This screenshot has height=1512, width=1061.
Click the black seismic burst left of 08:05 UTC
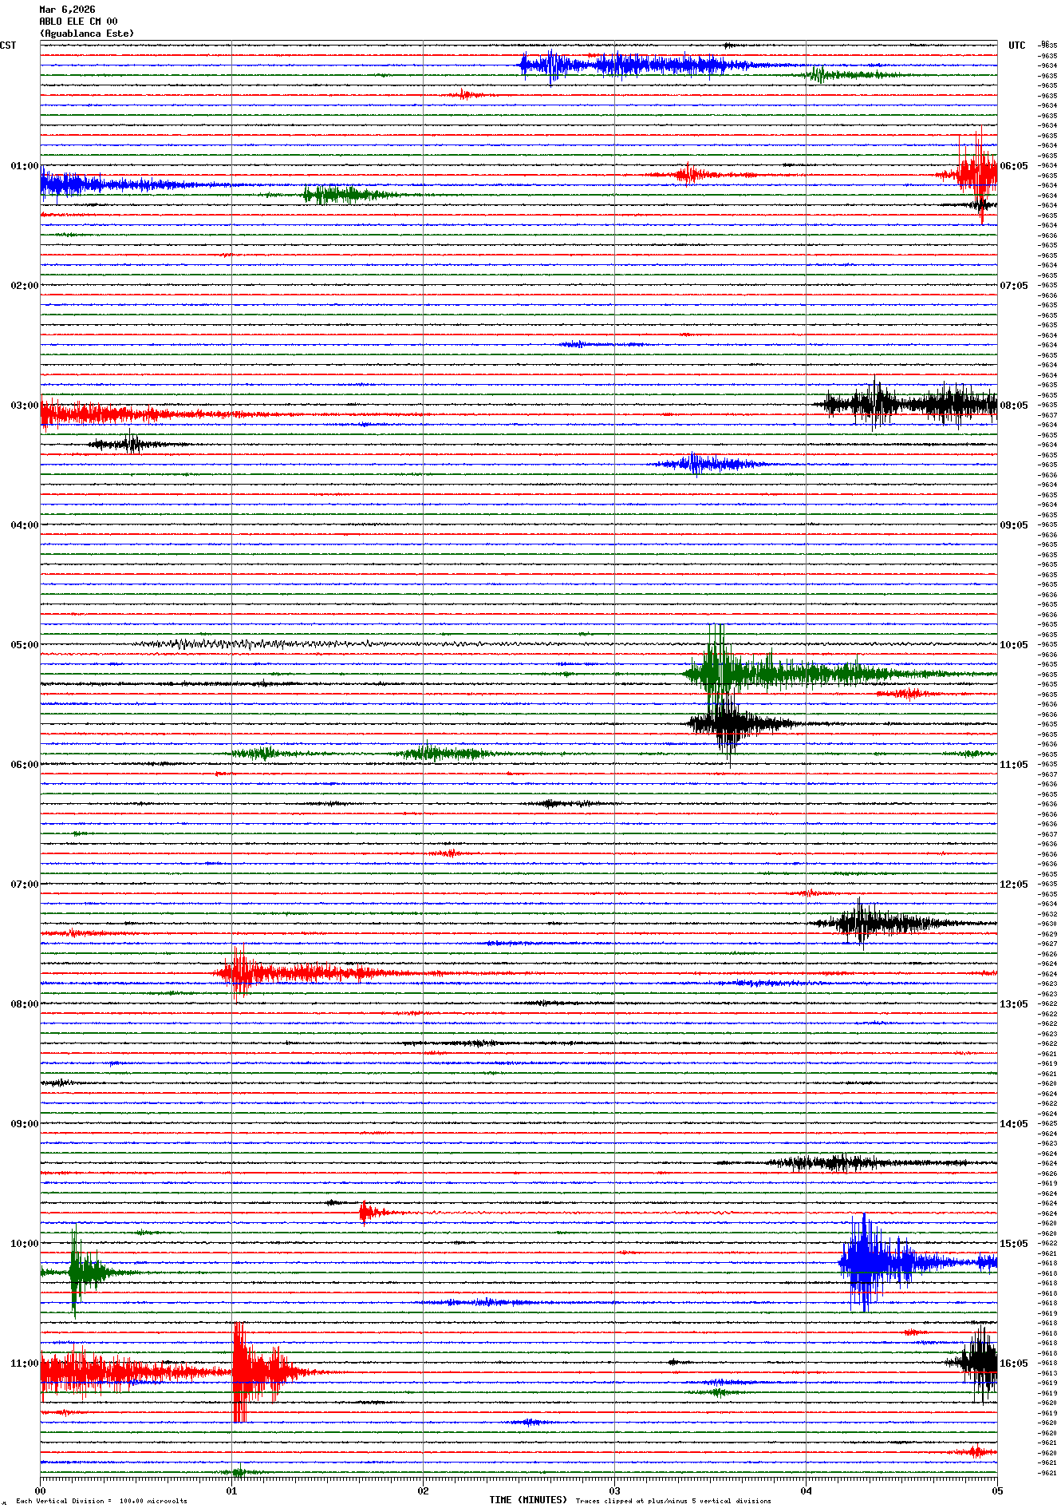pos(909,404)
